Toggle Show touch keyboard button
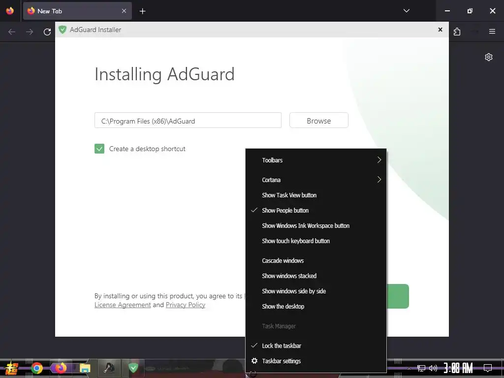This screenshot has width=504, height=378. (316, 241)
